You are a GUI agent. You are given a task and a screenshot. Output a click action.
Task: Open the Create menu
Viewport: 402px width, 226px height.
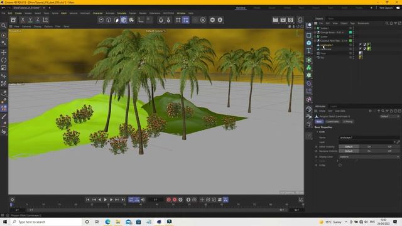[x=18, y=13]
